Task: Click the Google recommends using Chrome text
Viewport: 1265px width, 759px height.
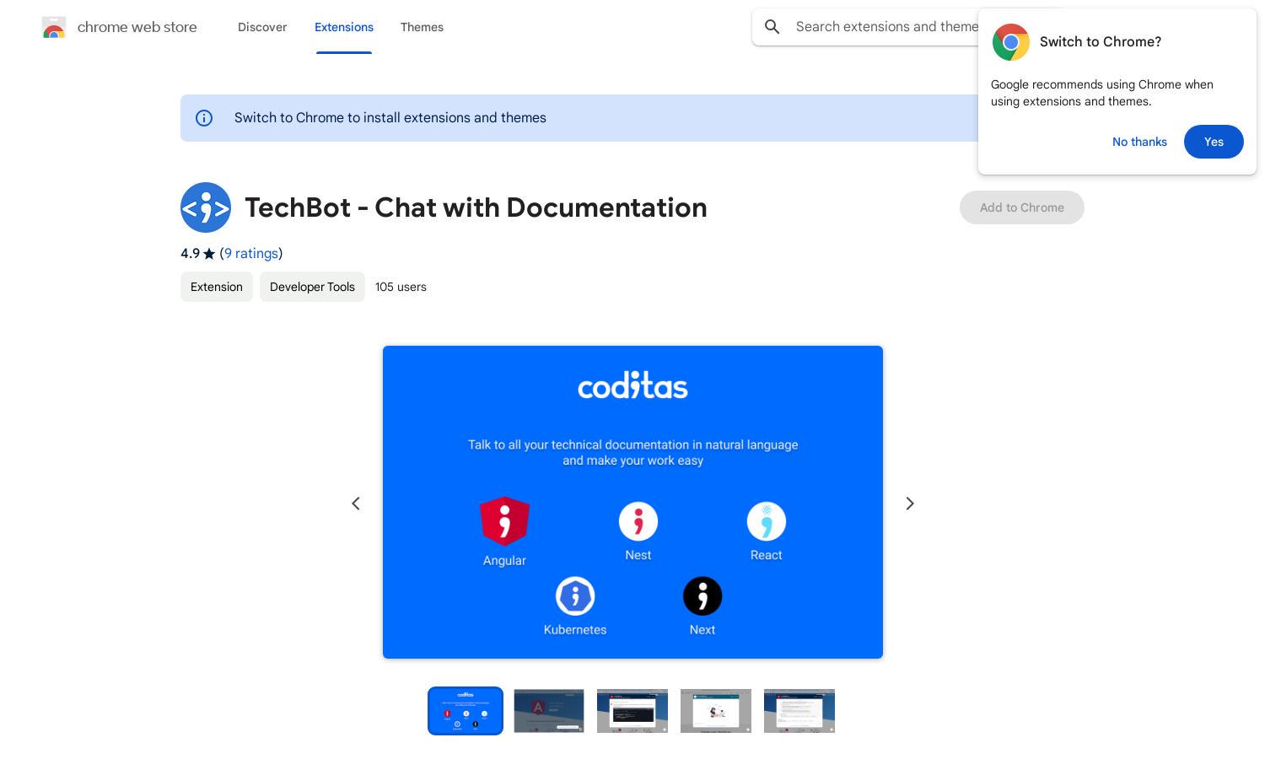Action: click(x=1102, y=93)
